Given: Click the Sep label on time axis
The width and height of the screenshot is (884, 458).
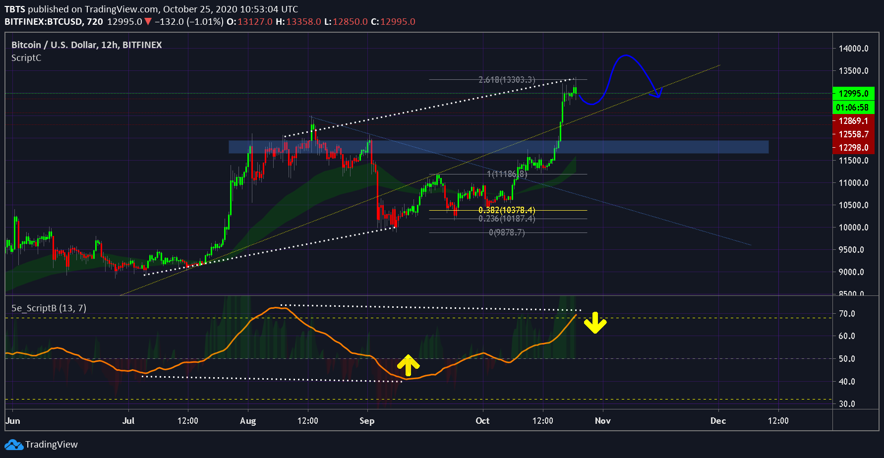Looking at the screenshot, I should 367,421.
